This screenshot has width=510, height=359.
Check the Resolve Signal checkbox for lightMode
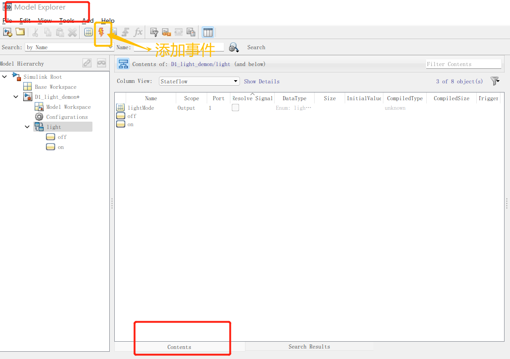[x=235, y=108]
